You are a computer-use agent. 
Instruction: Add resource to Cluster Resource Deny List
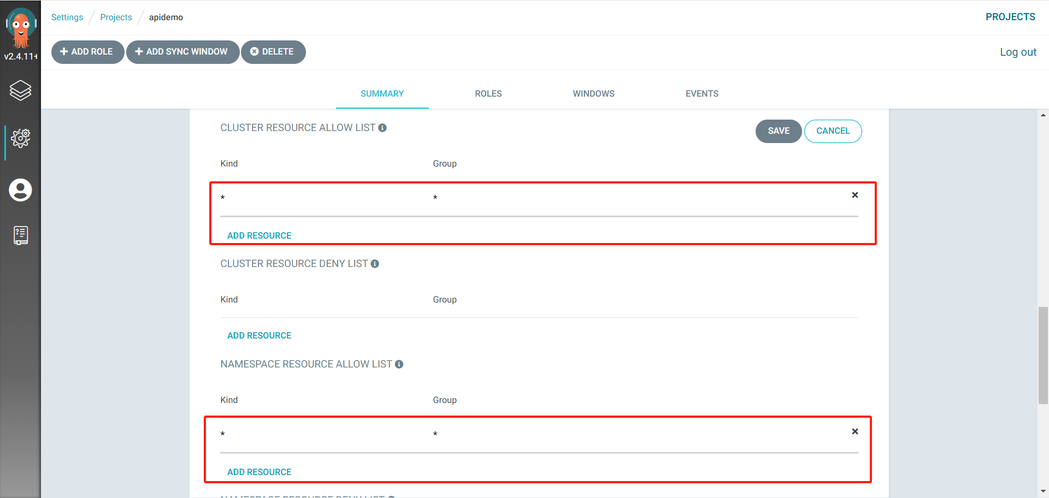[x=259, y=335]
